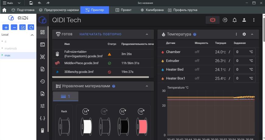This screenshot has height=140, width=265.
Task: Select filament slot 1C
Action: [122, 111]
